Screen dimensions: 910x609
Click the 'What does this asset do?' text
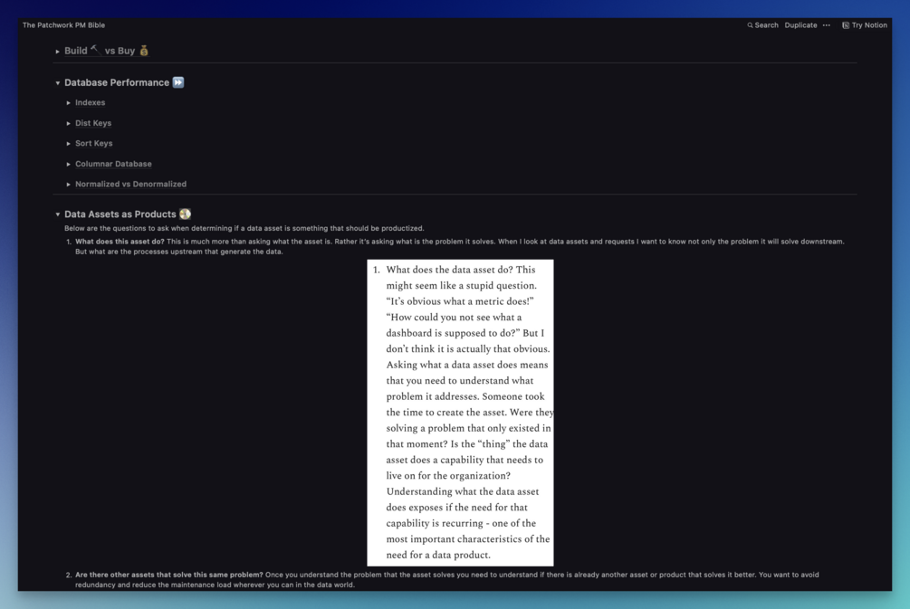pyautogui.click(x=120, y=242)
